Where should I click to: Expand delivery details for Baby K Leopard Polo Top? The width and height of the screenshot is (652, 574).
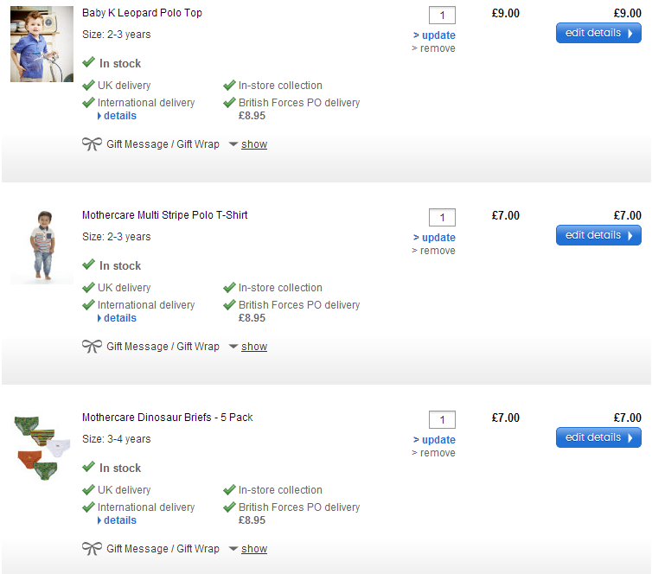[119, 116]
